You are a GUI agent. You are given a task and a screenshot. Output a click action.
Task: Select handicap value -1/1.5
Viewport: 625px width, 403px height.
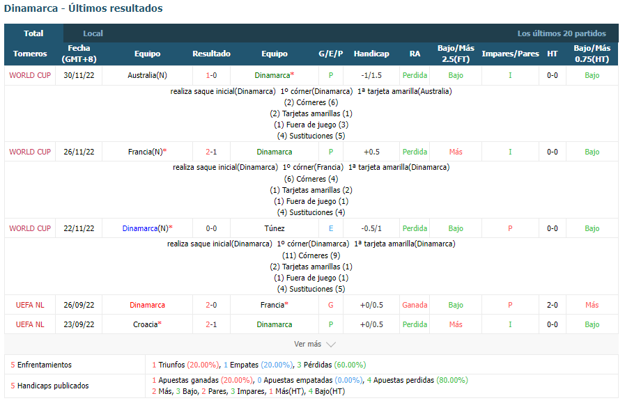(371, 75)
